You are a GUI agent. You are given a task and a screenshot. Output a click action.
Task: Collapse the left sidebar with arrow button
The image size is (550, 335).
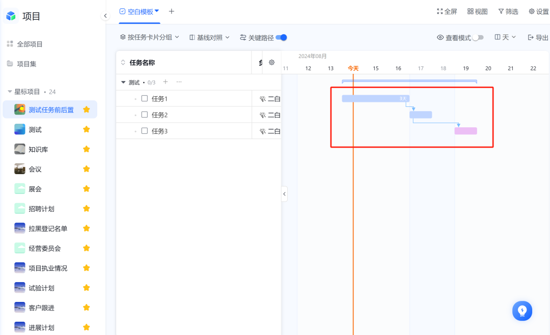coord(105,16)
